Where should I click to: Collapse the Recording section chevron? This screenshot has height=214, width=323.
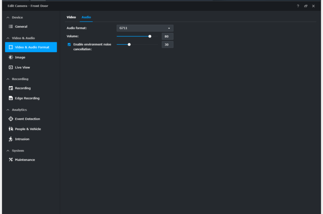(x=8, y=79)
